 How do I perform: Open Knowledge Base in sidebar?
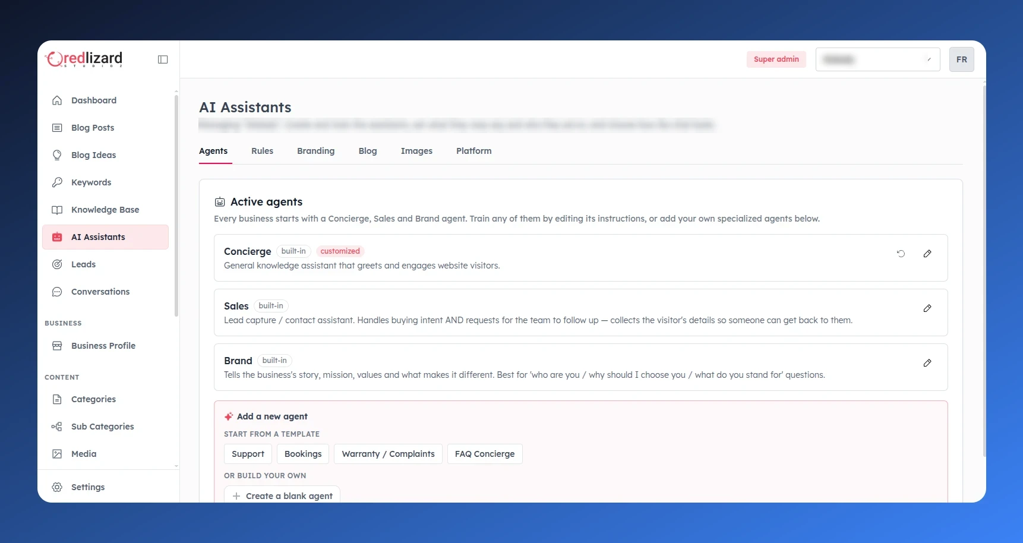point(106,210)
